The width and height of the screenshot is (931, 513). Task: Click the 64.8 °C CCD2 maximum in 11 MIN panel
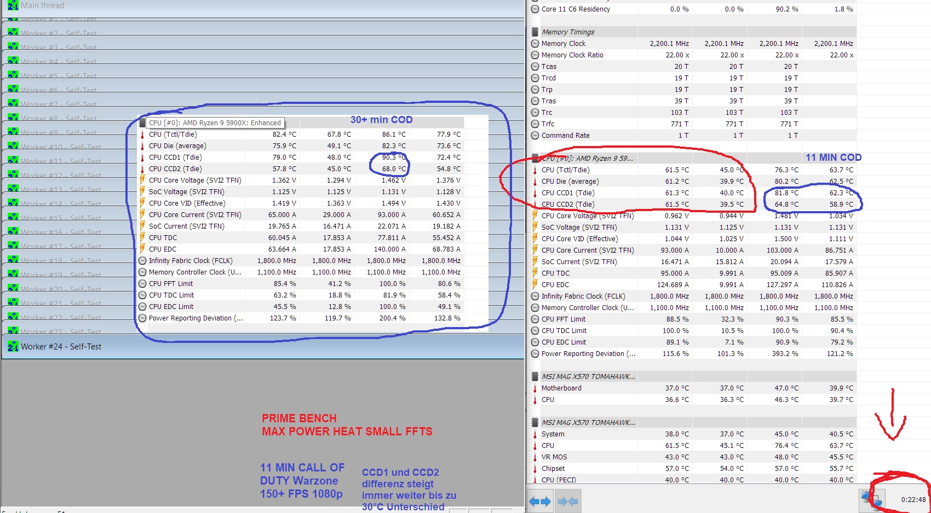coord(786,204)
